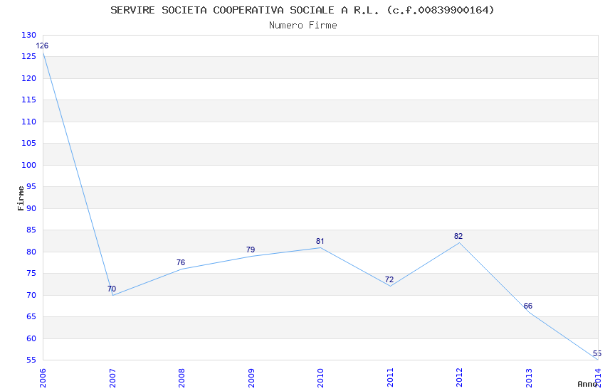Viewport: 605px width, 391px height.
Task: Click the 2009 x-axis year label
Action: 251,377
